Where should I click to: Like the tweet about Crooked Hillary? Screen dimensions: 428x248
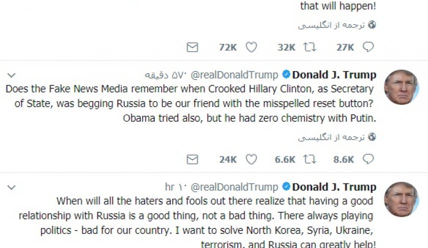click(x=251, y=160)
